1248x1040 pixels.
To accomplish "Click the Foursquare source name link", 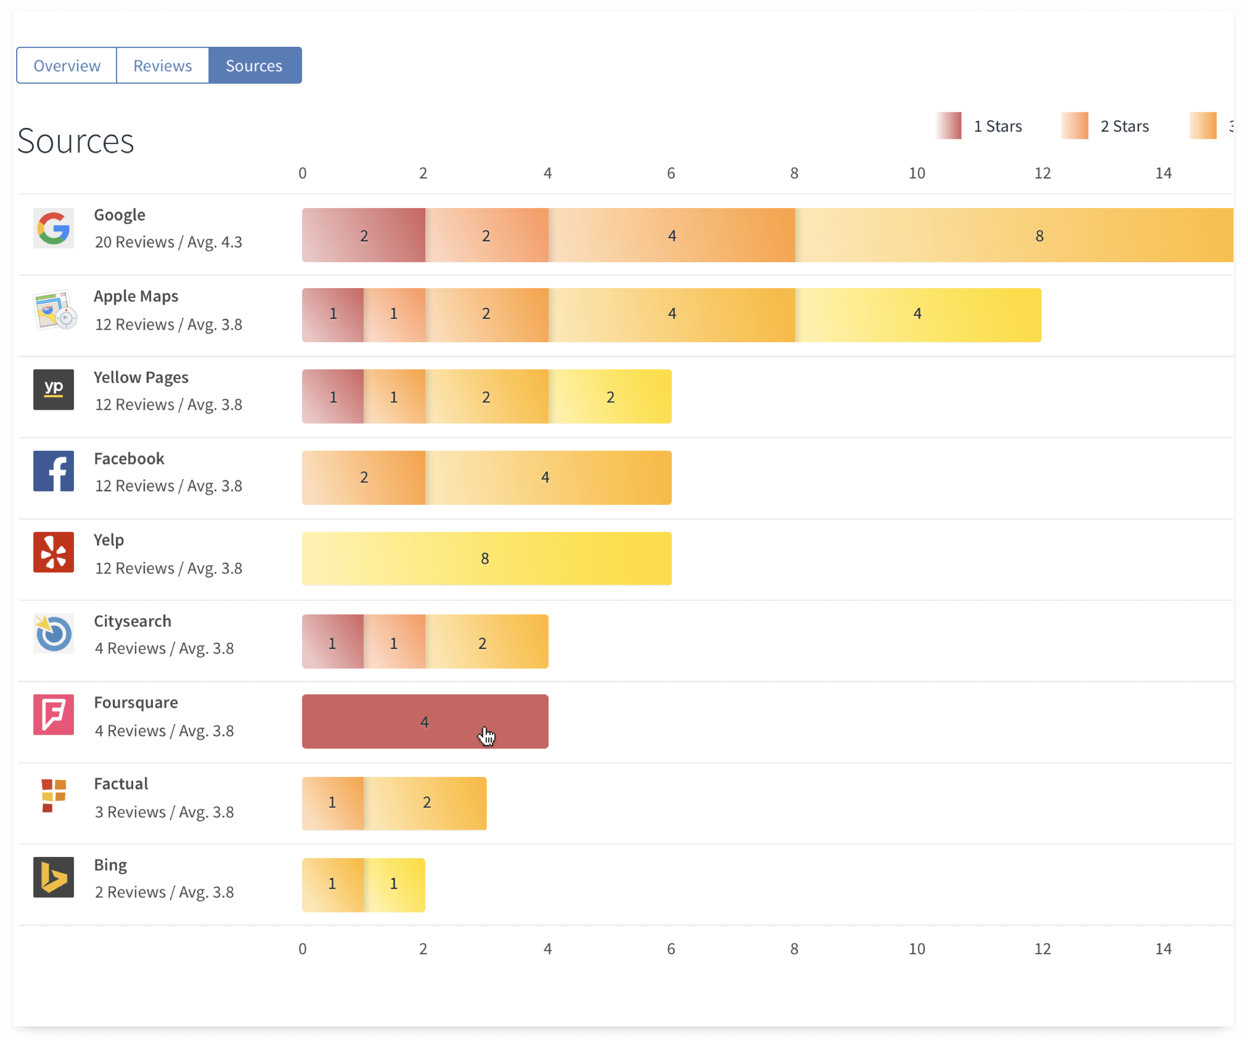I will click(x=136, y=703).
